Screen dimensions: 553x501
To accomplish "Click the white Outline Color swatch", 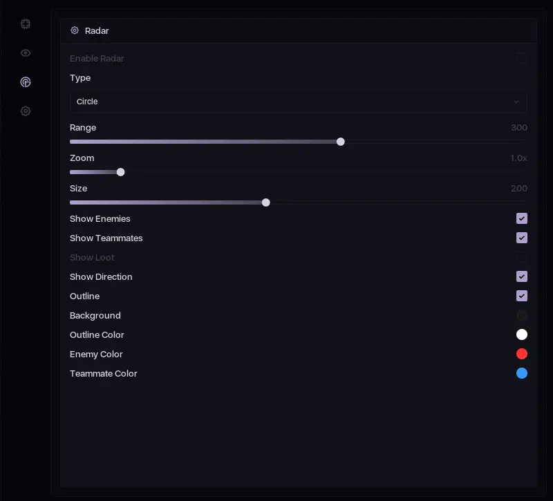I will (522, 334).
